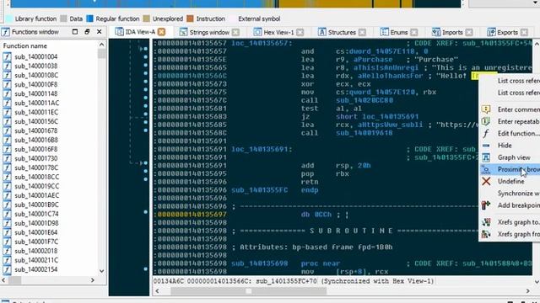Screen dimensions: 540x303
Task: Open the Enums tab
Action: [x=399, y=32]
